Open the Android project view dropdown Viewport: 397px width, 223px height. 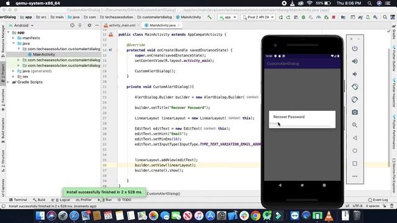click(x=21, y=25)
